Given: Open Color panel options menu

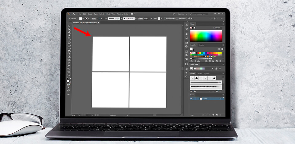Looking at the screenshot, I should click(x=223, y=24).
